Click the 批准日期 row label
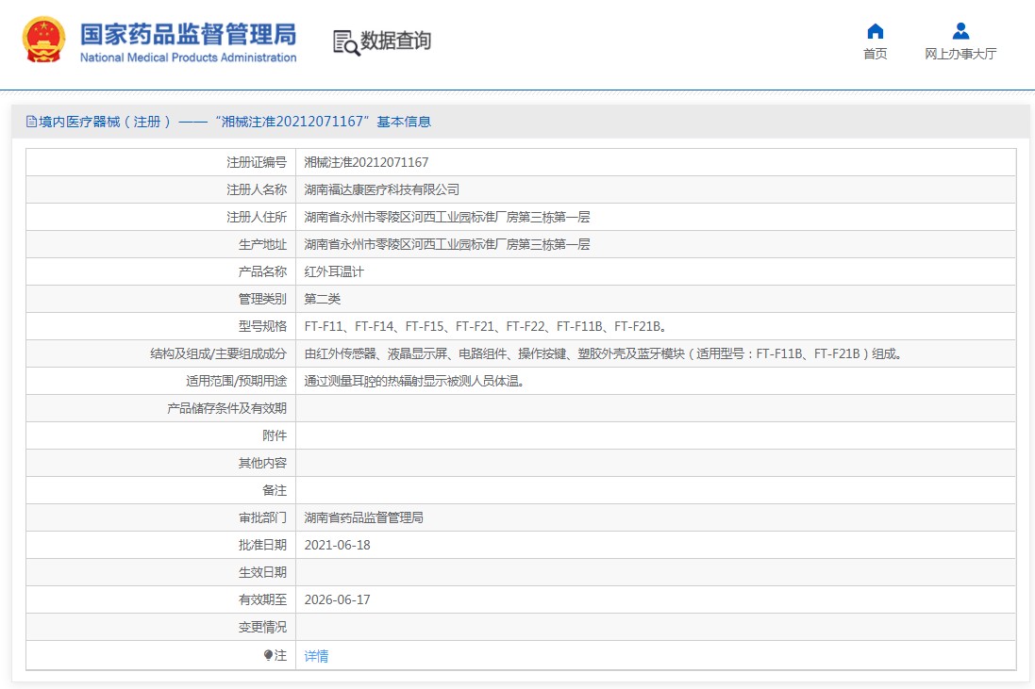 tap(262, 546)
